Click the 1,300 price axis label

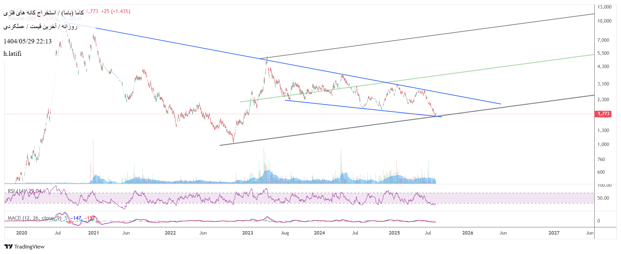[603, 130]
